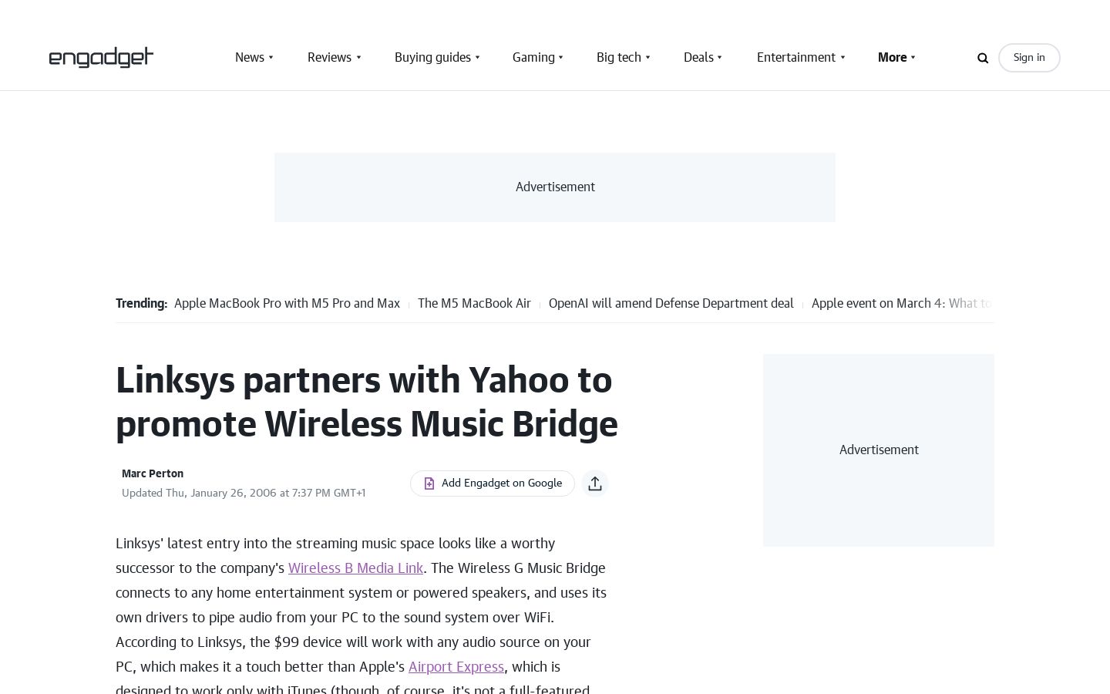Click the Sign in button
Screen dimensions: 1110x694
pyautogui.click(x=1029, y=58)
